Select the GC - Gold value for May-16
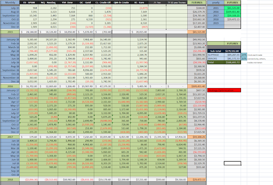 [85, 55]
